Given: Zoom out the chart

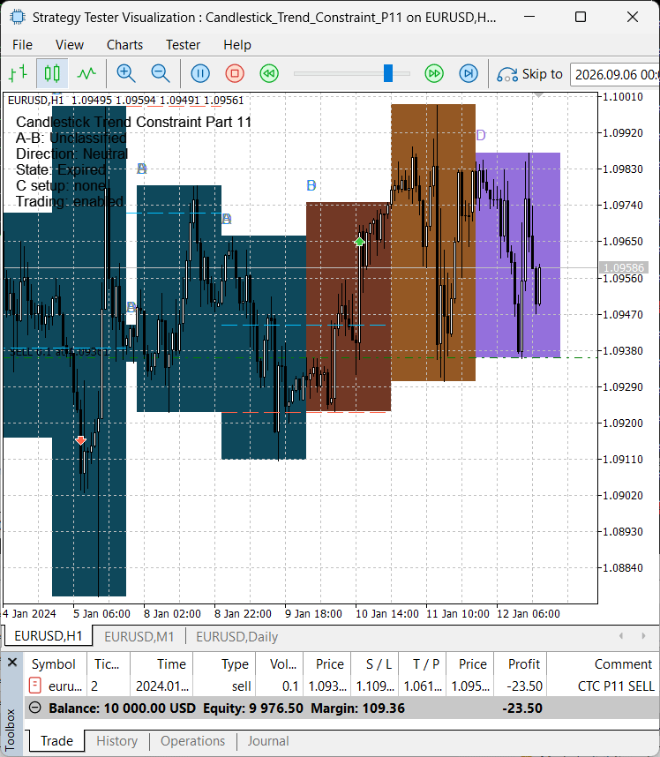Looking at the screenshot, I should pyautogui.click(x=161, y=73).
